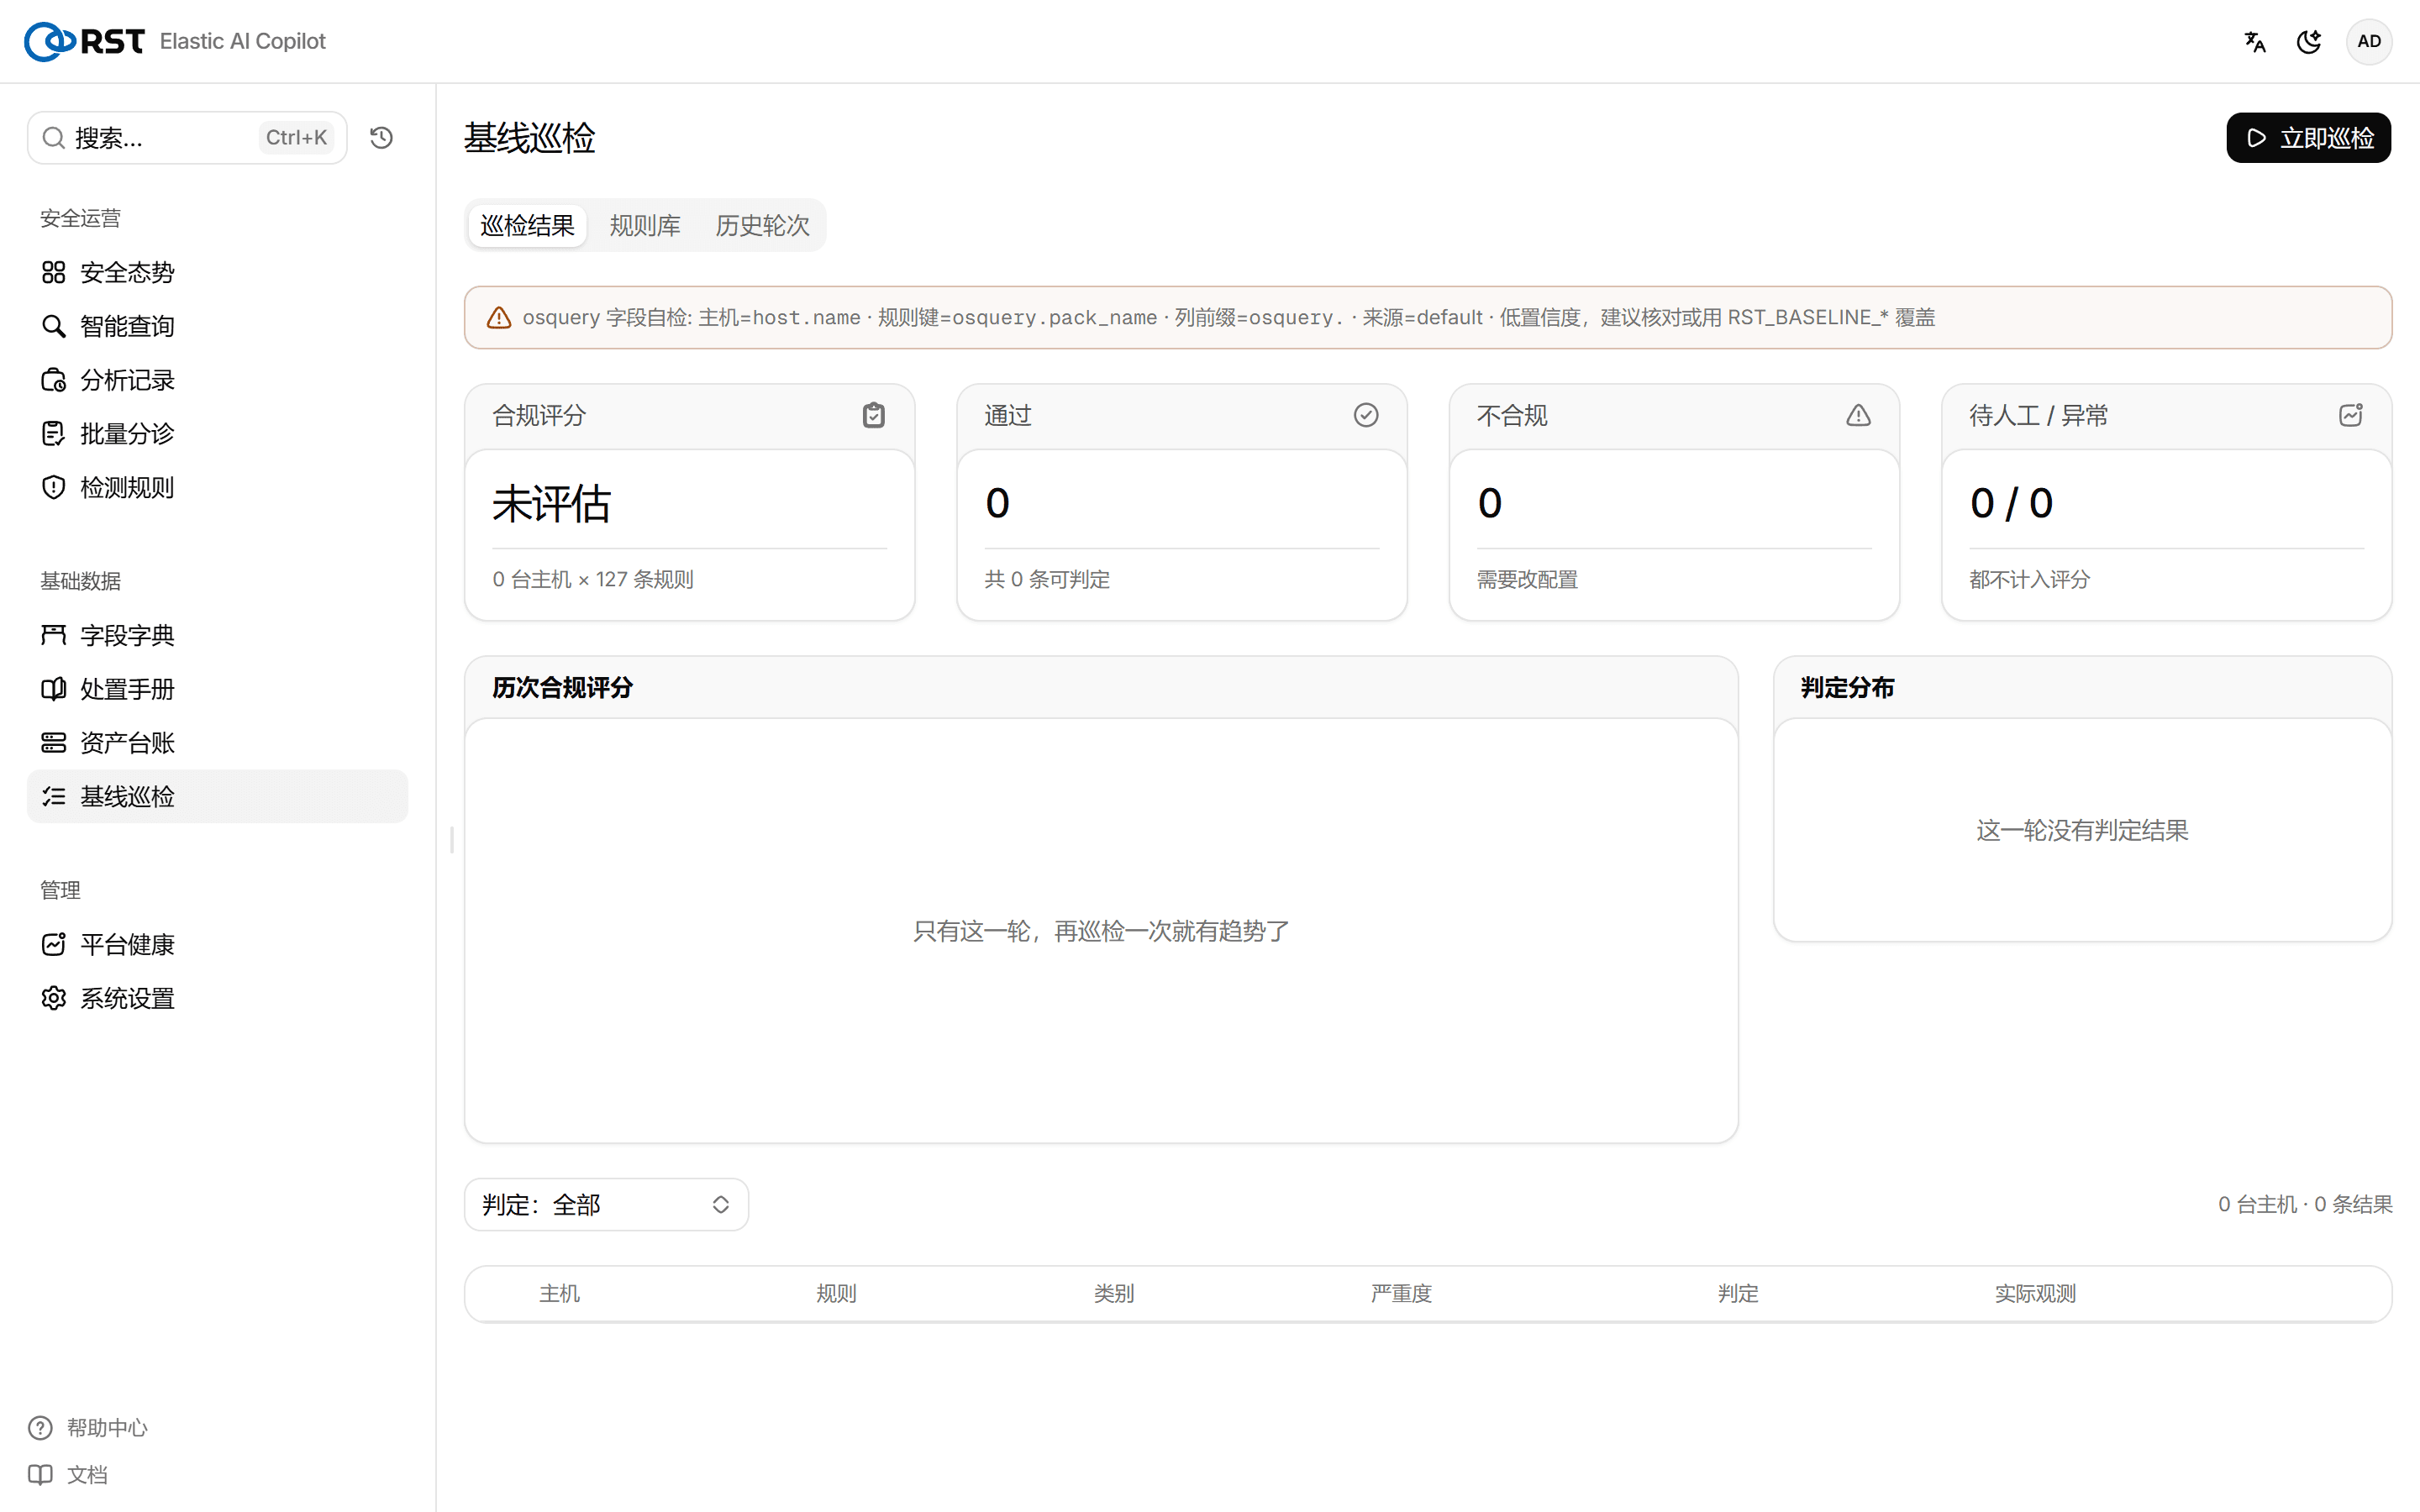Click the 基线巡检 checklist icon
Viewport: 2420px width, 1512px height.
[x=54, y=796]
